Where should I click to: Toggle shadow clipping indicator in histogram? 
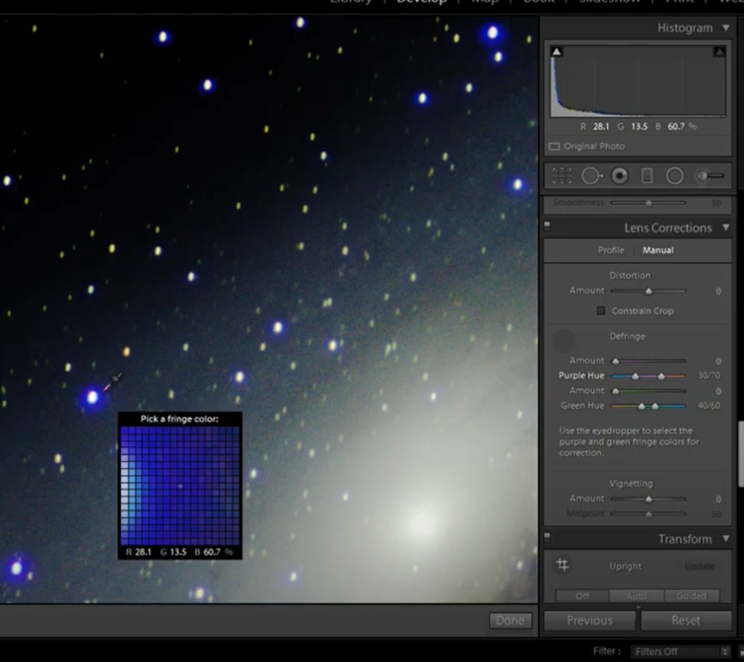tap(557, 51)
